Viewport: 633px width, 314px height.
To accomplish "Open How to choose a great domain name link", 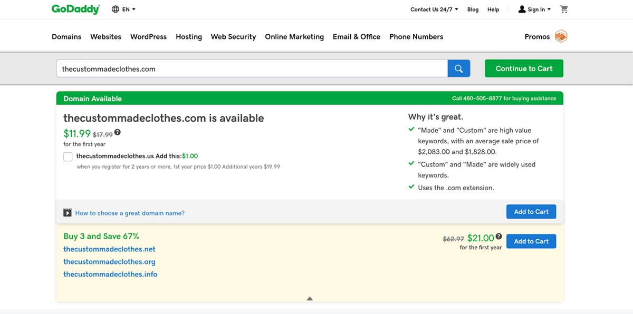I will tap(130, 213).
